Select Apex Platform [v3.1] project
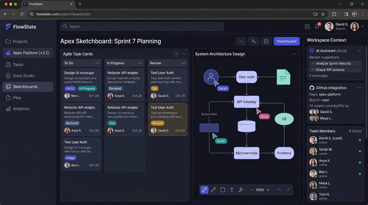The image size is (368, 205). tap(28, 53)
